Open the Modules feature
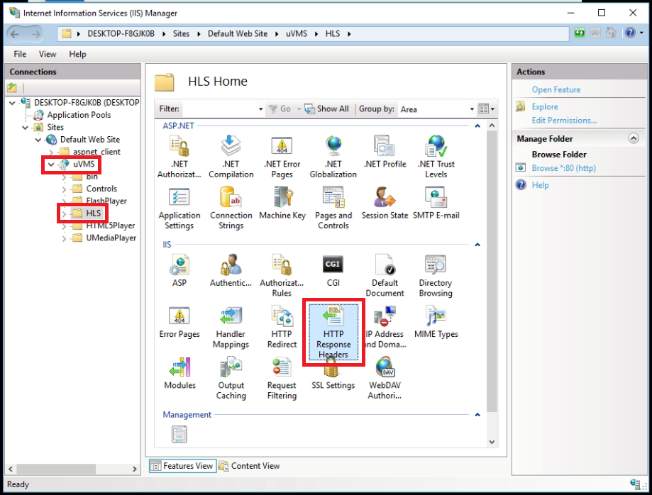 [179, 373]
